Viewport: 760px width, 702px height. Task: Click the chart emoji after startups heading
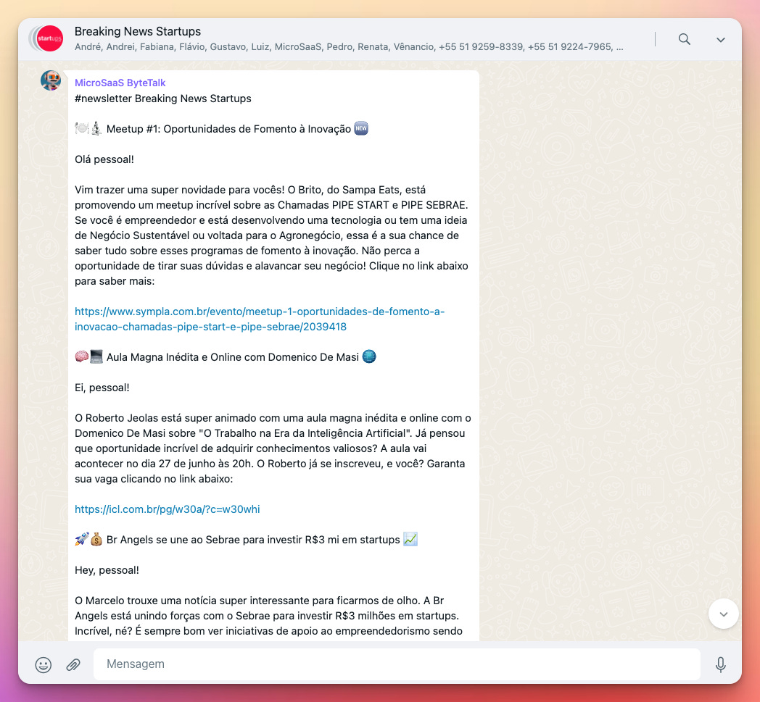click(x=410, y=539)
